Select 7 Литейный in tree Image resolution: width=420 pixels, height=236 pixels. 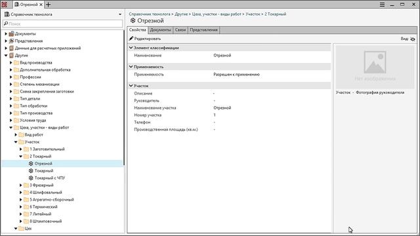pos(41,214)
